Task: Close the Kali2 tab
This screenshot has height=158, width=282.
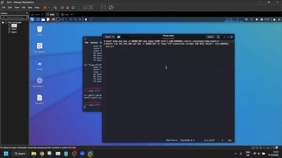Action: [x=72, y=14]
